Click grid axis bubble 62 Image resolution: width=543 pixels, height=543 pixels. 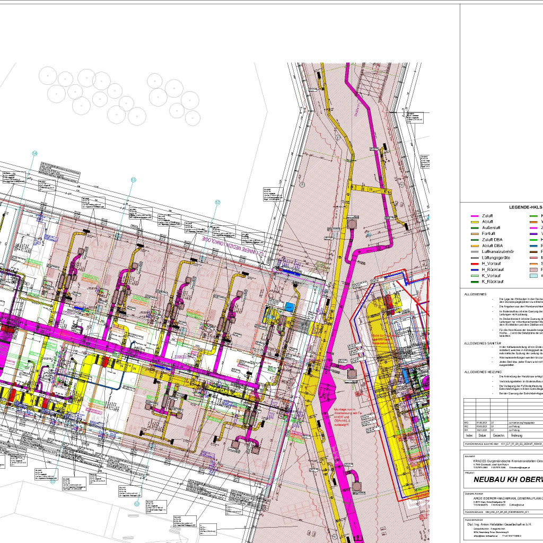217,202
